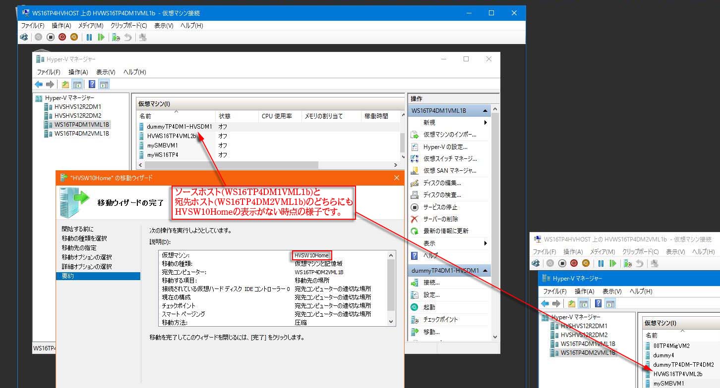Image resolution: width=720 pixels, height=388 pixels.
Task: Toggle the console tree icon in DM1VML1b Hyper-V Manager
Action: tap(77, 84)
